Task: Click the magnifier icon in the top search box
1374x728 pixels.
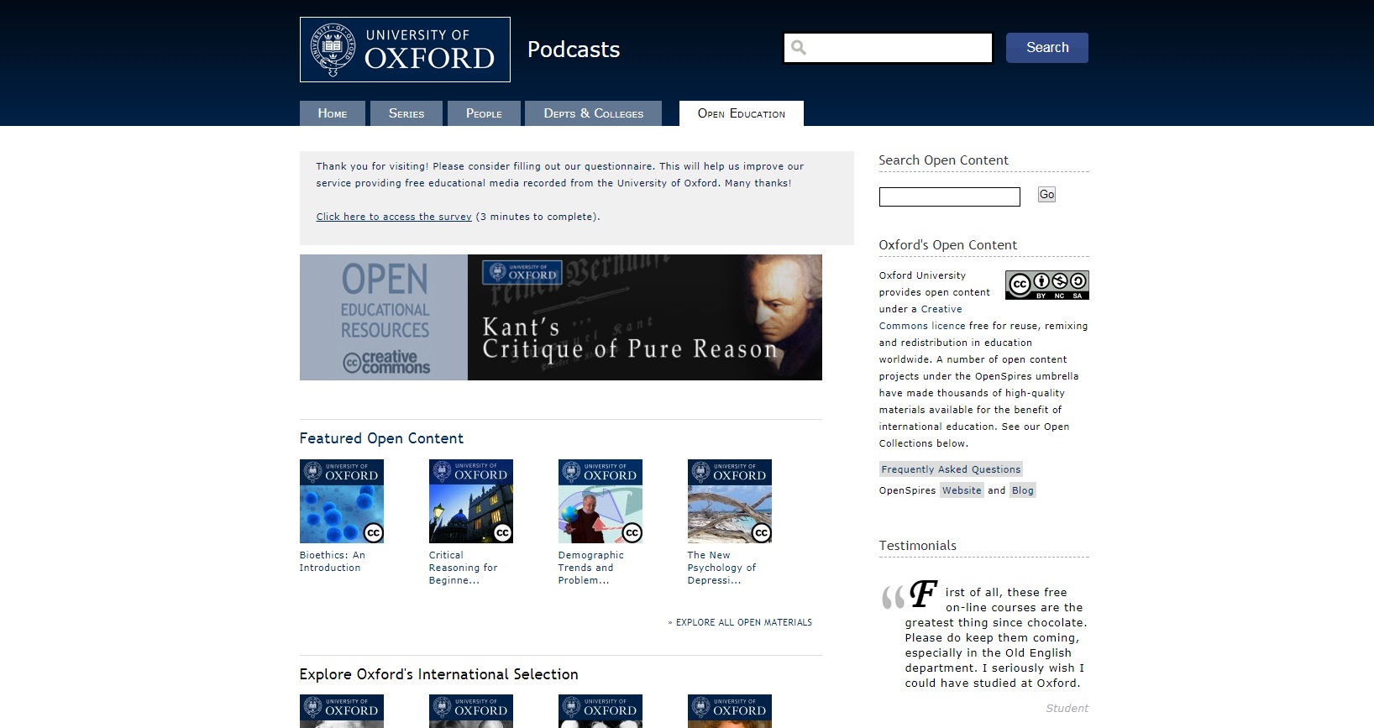Action: [799, 48]
